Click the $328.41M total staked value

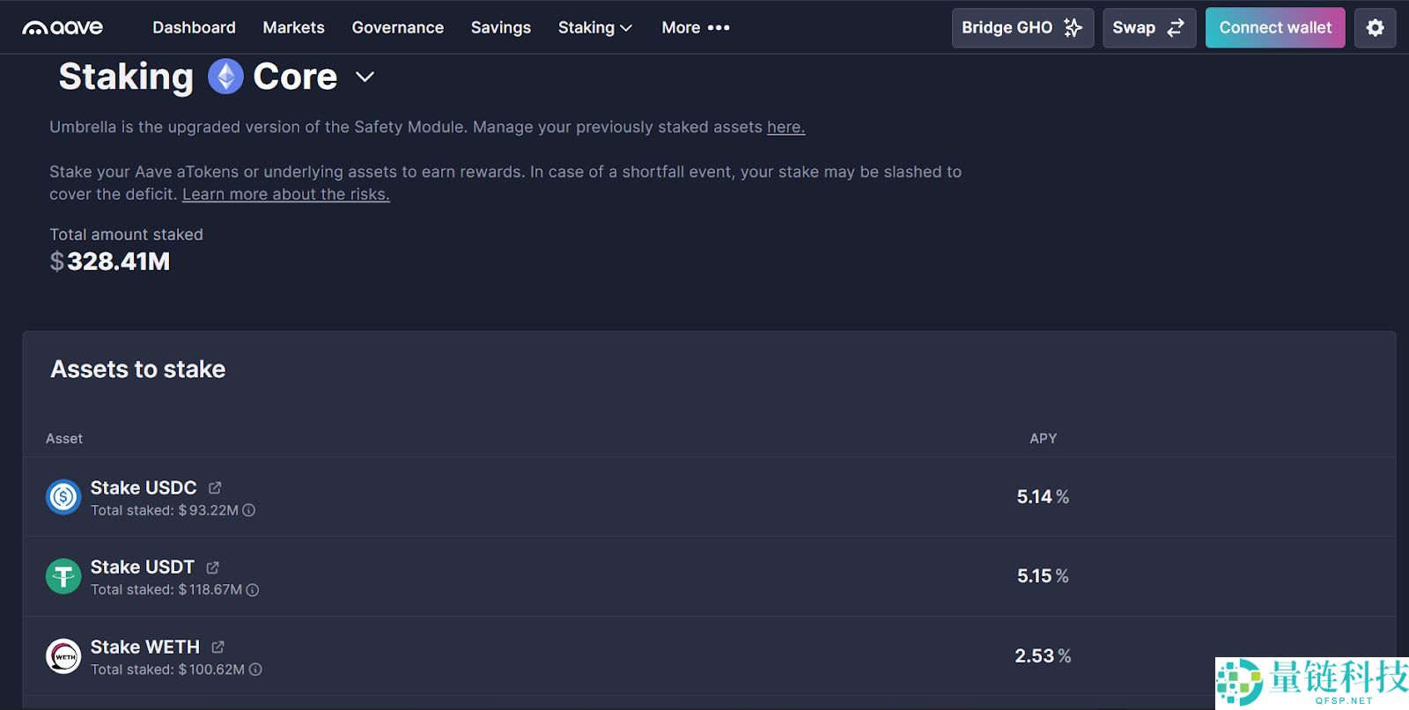[x=110, y=261]
